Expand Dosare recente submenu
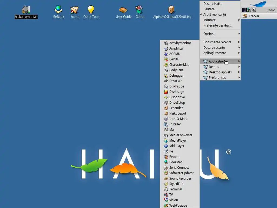This screenshot has width=277, height=208. pos(220,48)
